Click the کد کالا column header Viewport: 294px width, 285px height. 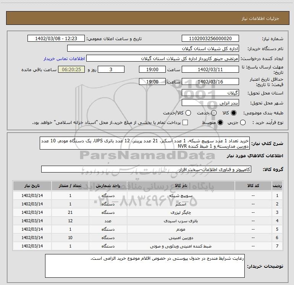253,186
